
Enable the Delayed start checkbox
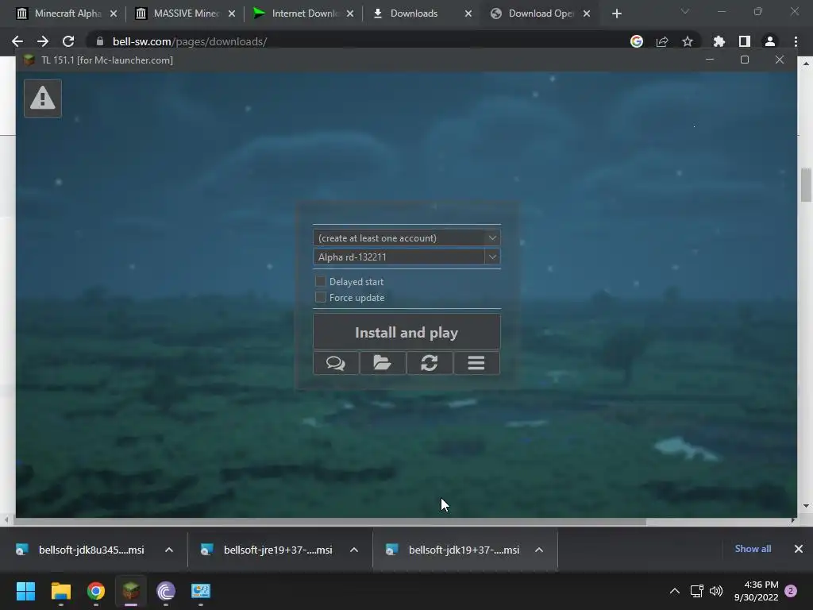321,281
